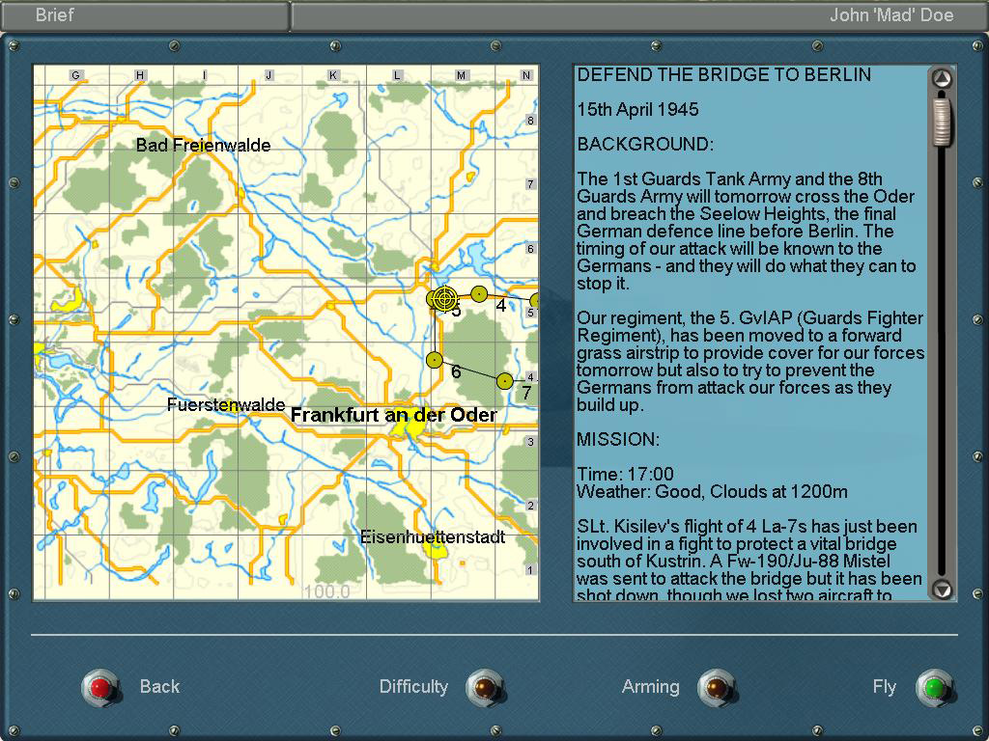Click the map column header H
The width and height of the screenshot is (989, 741).
140,75
